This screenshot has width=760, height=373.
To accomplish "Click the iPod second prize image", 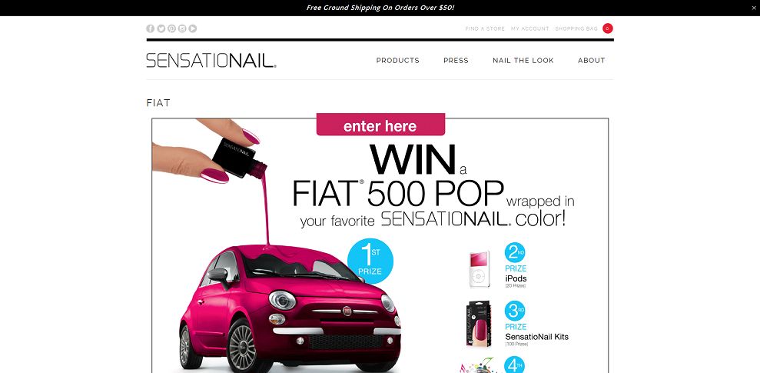I will (x=479, y=270).
